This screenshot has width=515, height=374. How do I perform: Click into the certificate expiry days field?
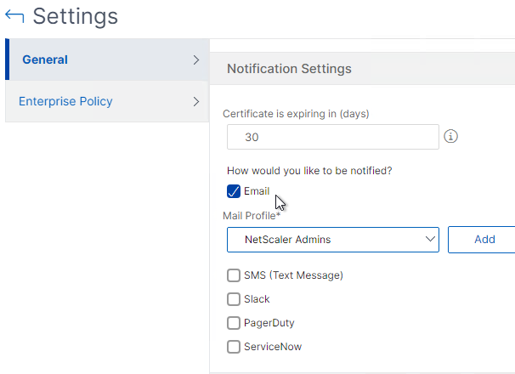[333, 137]
